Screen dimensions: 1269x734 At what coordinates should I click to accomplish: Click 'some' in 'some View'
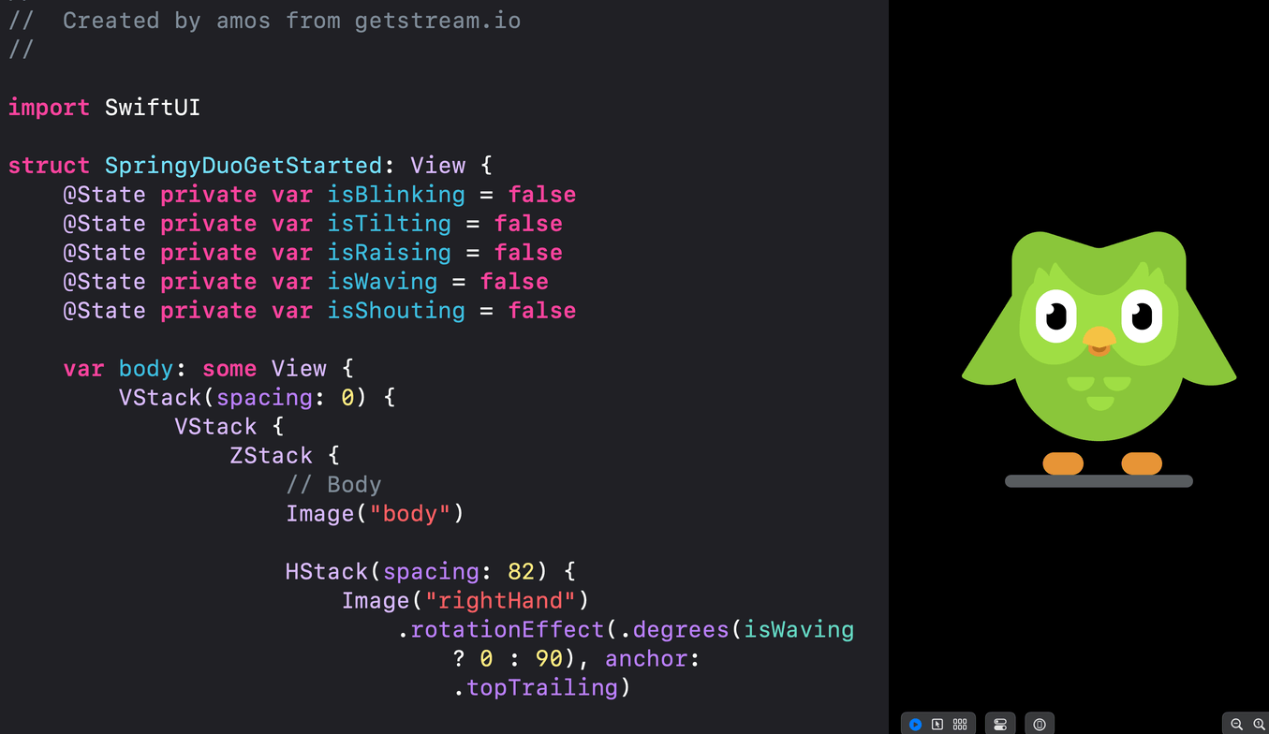(x=229, y=369)
